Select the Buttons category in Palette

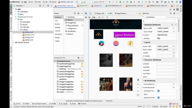57,24
